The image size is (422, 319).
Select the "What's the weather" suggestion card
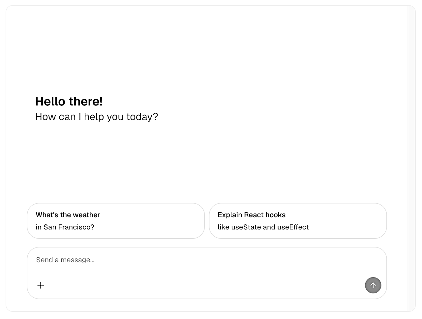pyautogui.click(x=116, y=221)
